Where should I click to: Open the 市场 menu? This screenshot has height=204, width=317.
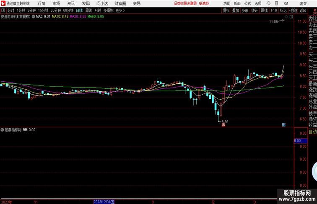pos(57,3)
